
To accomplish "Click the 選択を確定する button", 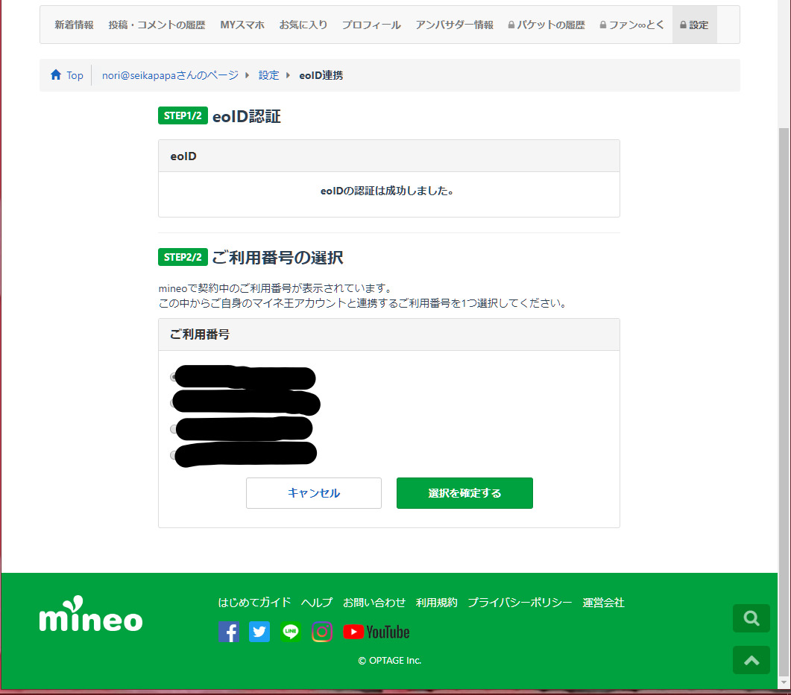I will (x=464, y=493).
